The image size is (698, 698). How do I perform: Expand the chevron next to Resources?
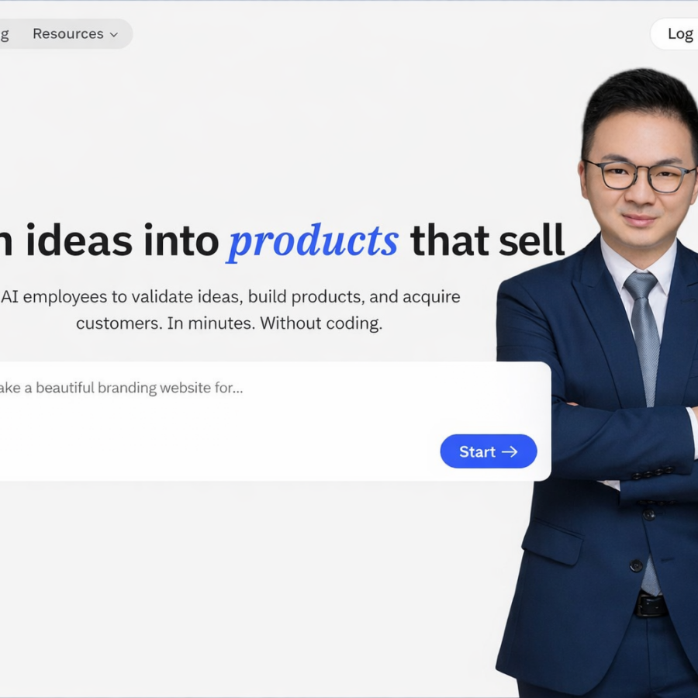pyautogui.click(x=114, y=35)
